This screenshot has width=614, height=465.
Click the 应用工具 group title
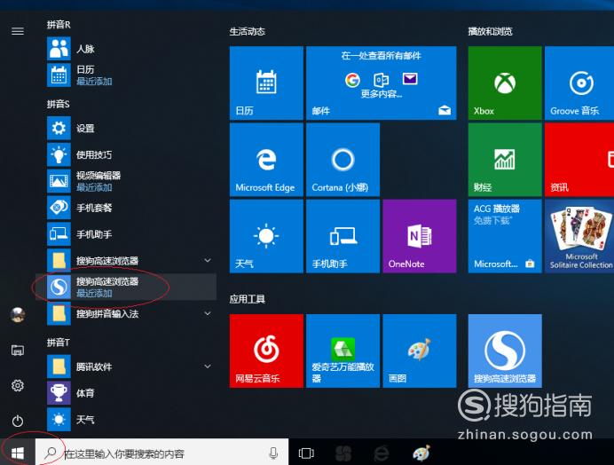[247, 299]
